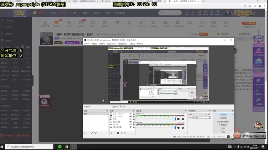Click 启动虚拟摄像机 start virtual camera button
Image resolution: width=268 pixels, height=150 pixels.
coord(223,122)
